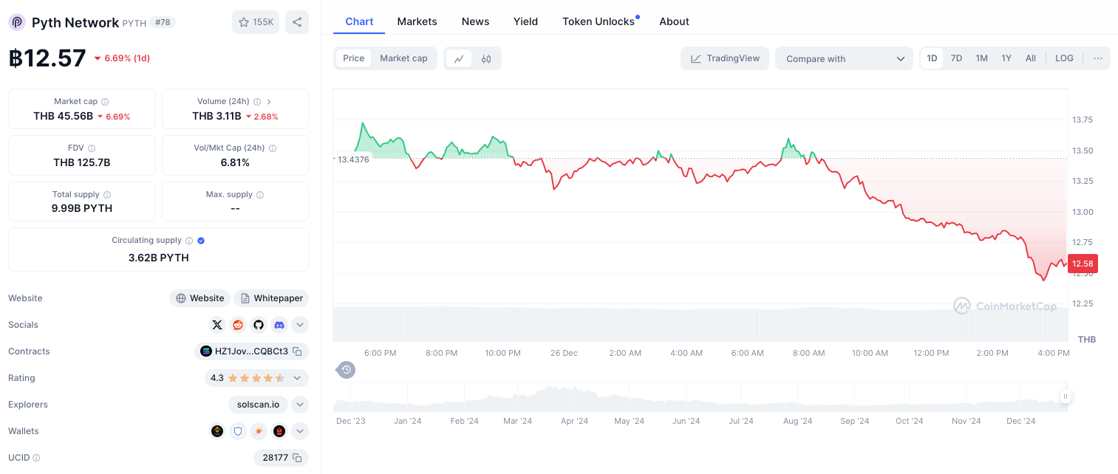
Task: Click the THB 45.56B market cap value
Action: tap(63, 116)
